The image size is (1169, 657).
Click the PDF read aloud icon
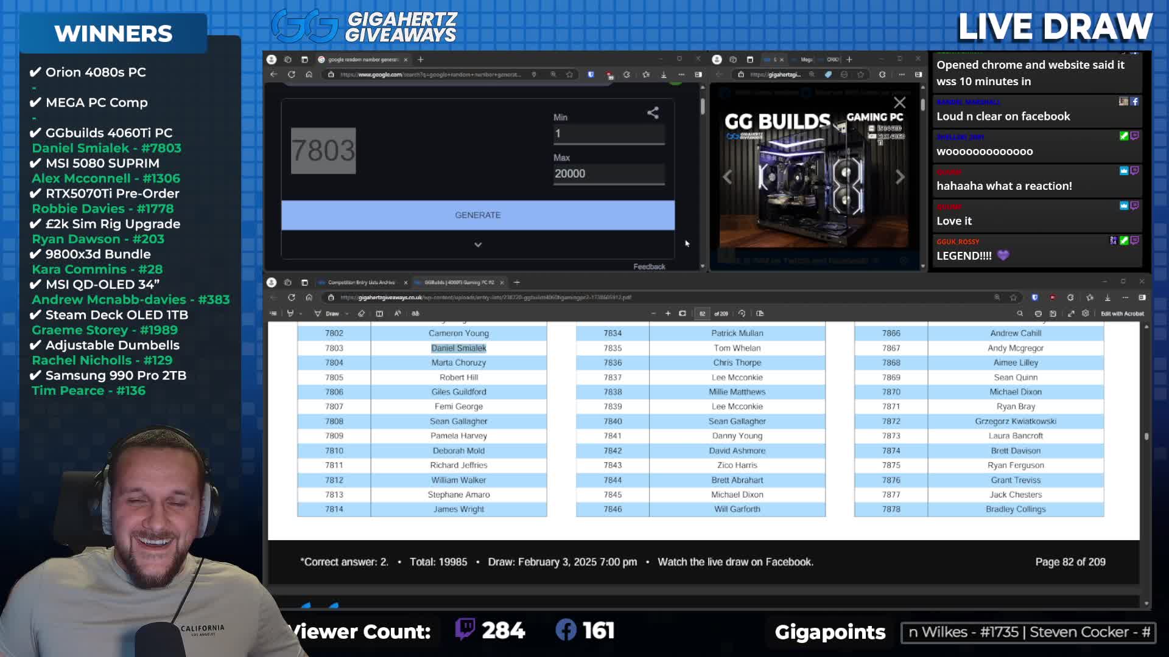(398, 313)
